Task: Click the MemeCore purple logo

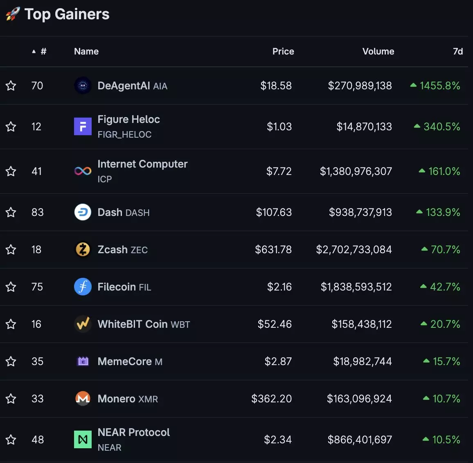Action: pyautogui.click(x=83, y=361)
